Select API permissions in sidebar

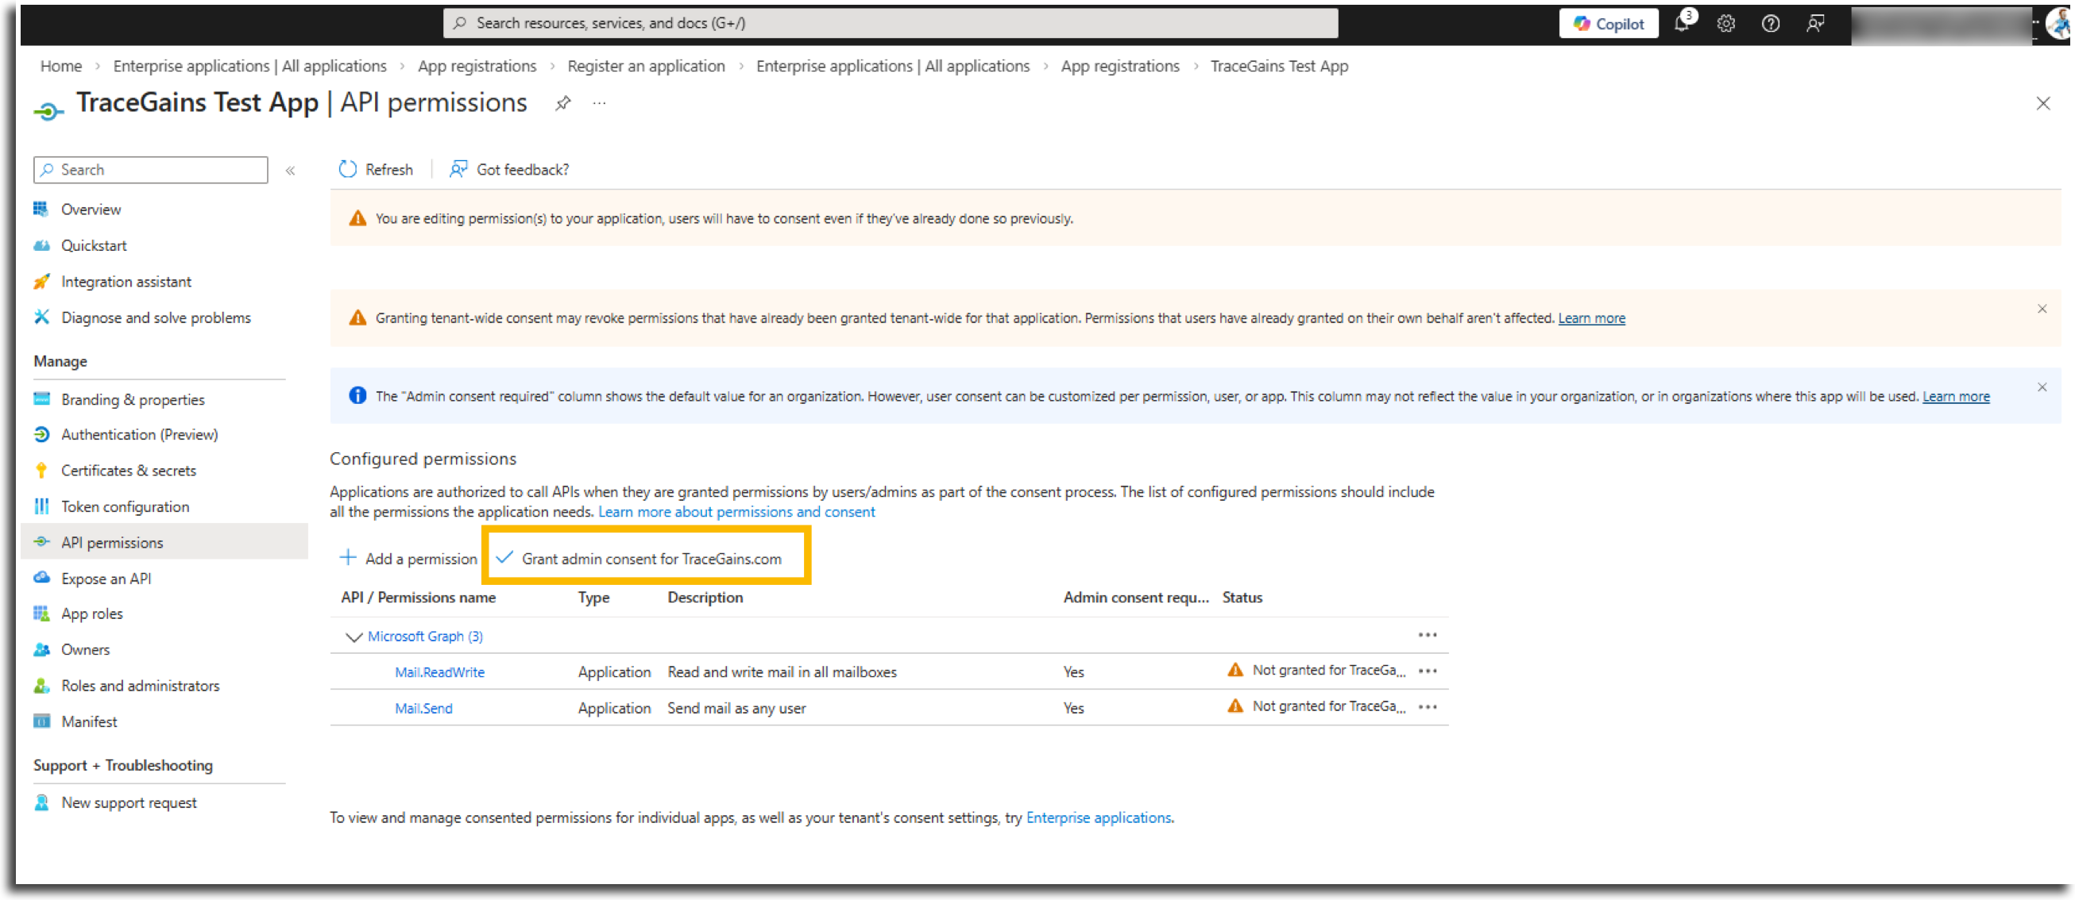164,543
